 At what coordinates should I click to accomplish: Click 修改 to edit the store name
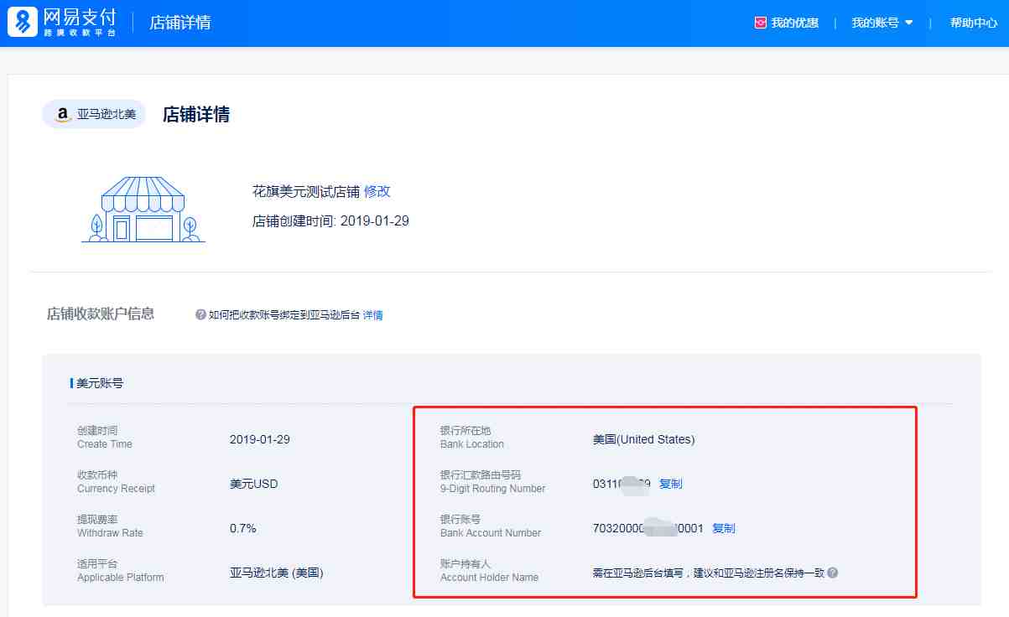click(377, 191)
